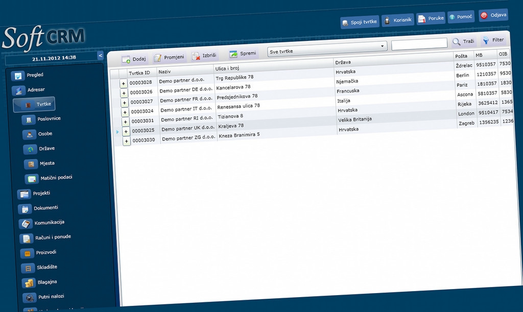Expand row 00003026 with plus button

point(124,93)
